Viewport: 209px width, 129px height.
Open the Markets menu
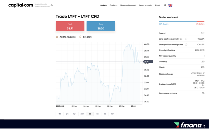(x=103, y=5)
